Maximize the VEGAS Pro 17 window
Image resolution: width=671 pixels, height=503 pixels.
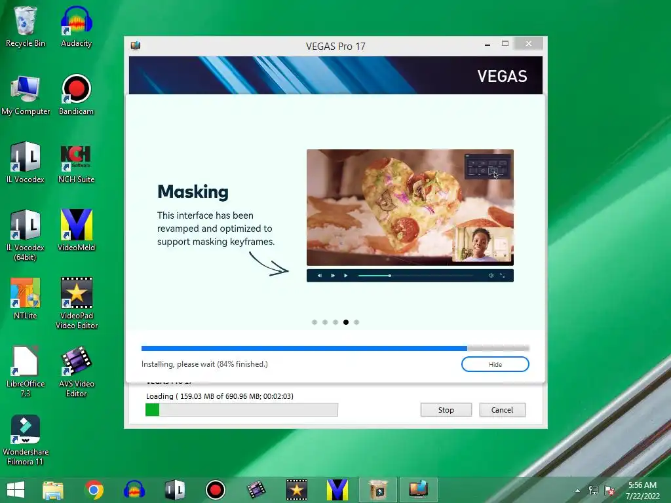[x=505, y=44]
